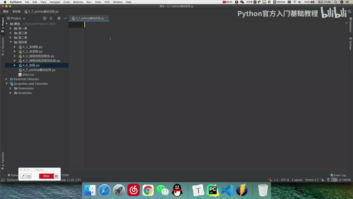The image size is (353, 199).
Task: Click the hector inspector icon in status bar
Action: click(328, 180)
